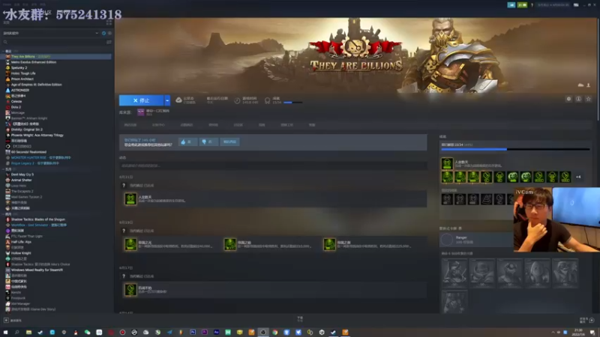The width and height of the screenshot is (600, 337).
Task: Show game info icon beside the gear
Action: (x=578, y=99)
